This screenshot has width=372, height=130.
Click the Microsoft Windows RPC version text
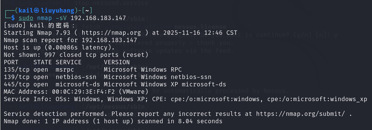click(143, 69)
